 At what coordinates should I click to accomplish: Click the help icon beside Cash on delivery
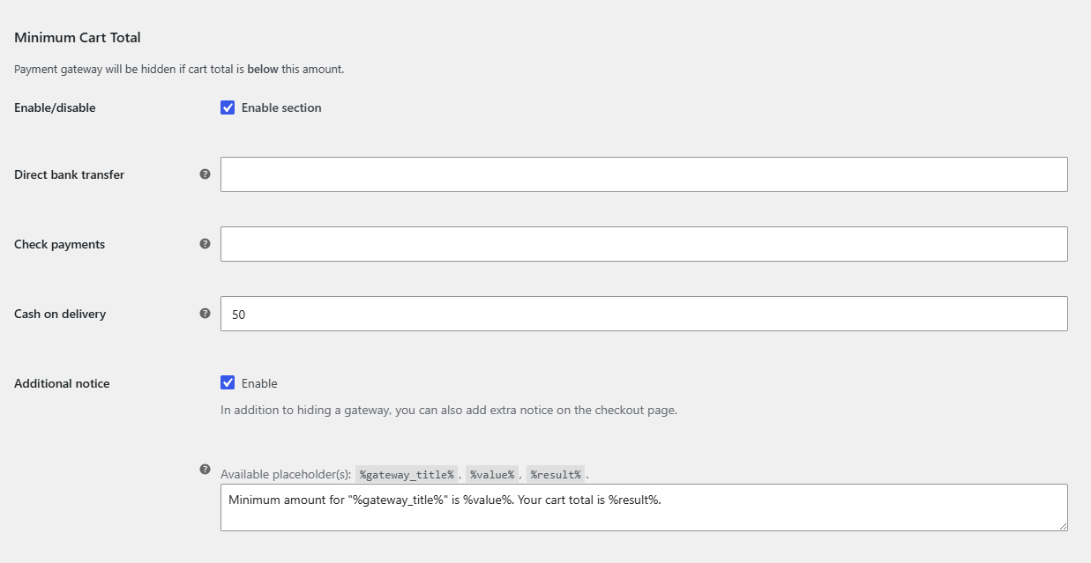point(205,313)
